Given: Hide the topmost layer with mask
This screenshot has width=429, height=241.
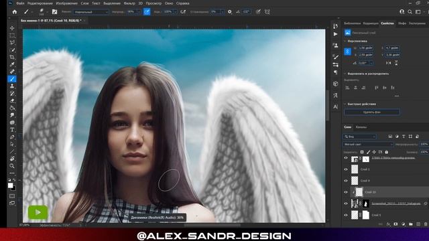Looking at the screenshot, I should 346,158.
